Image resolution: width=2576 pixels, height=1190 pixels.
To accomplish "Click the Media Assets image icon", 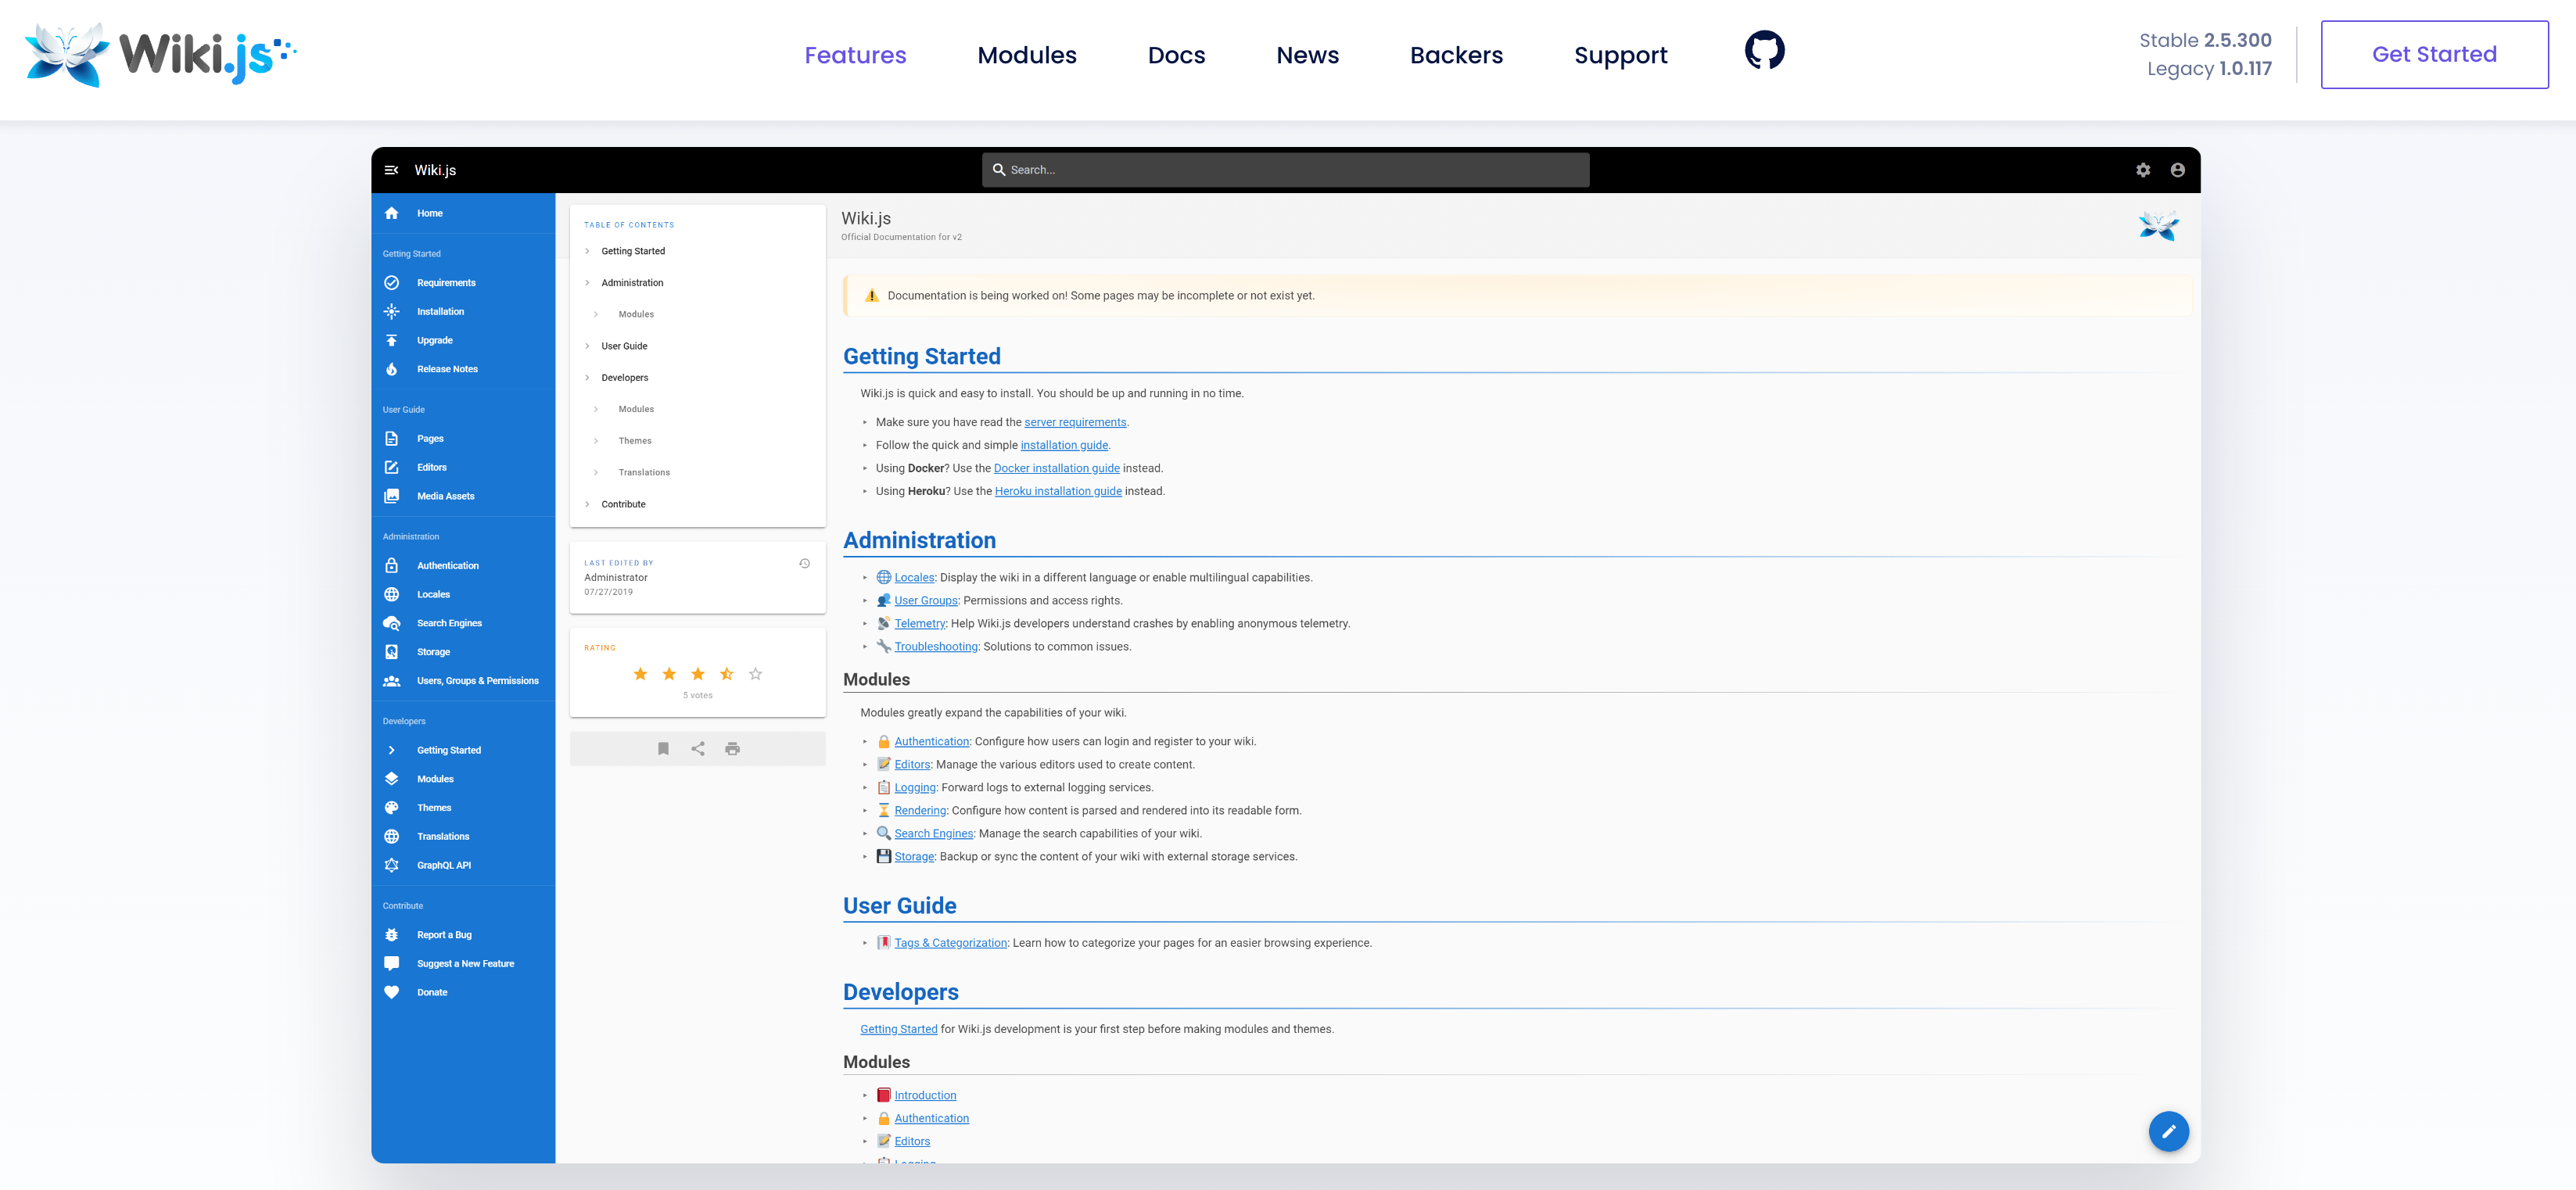I will tap(391, 496).
